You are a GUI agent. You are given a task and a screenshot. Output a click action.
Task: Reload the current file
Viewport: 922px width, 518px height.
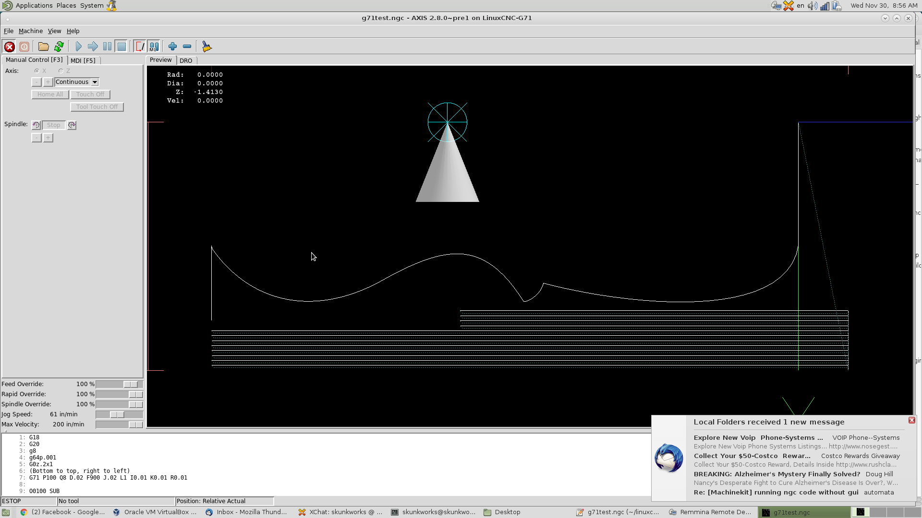(59, 47)
